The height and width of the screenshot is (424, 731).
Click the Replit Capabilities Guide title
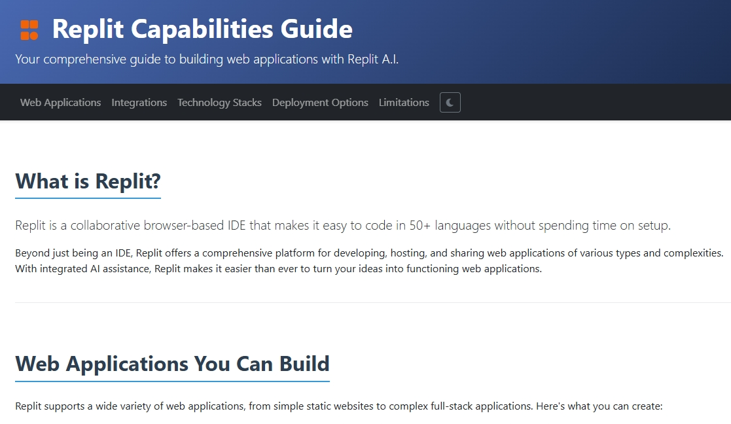202,29
